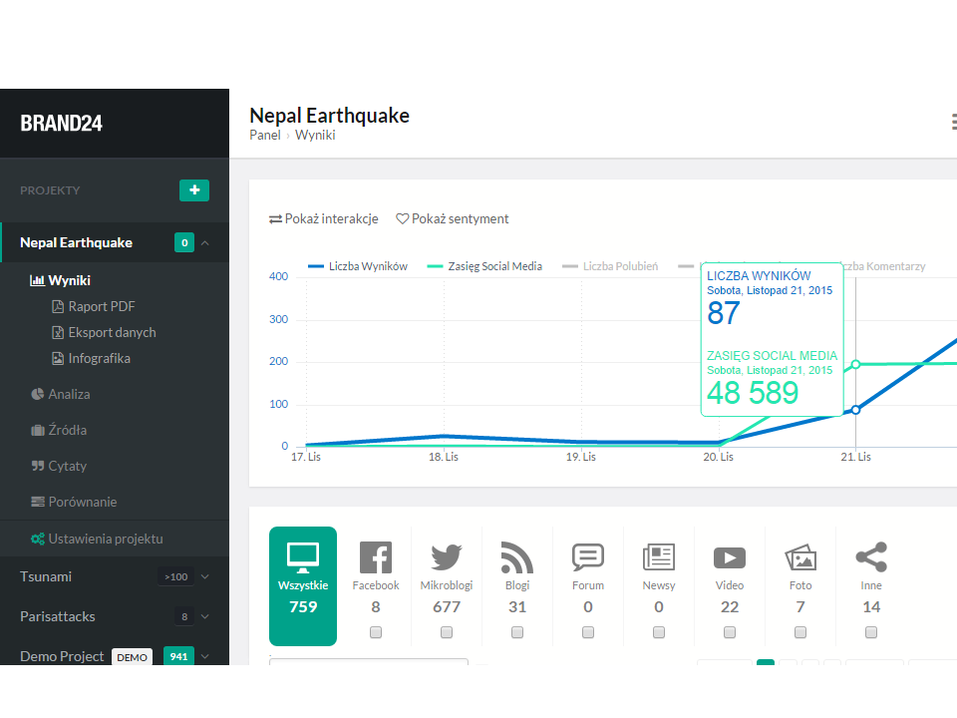The image size is (957, 718).
Task: Select the Wszystkie all-results tab
Action: (x=303, y=586)
